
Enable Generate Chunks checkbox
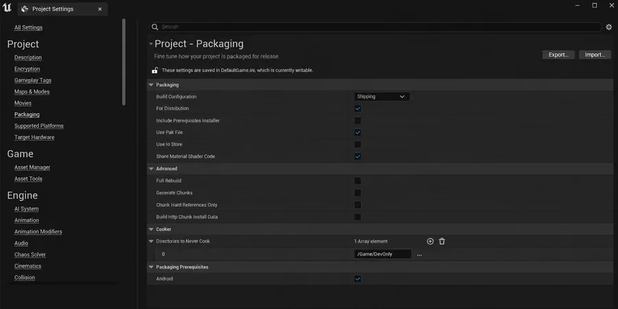[358, 193]
